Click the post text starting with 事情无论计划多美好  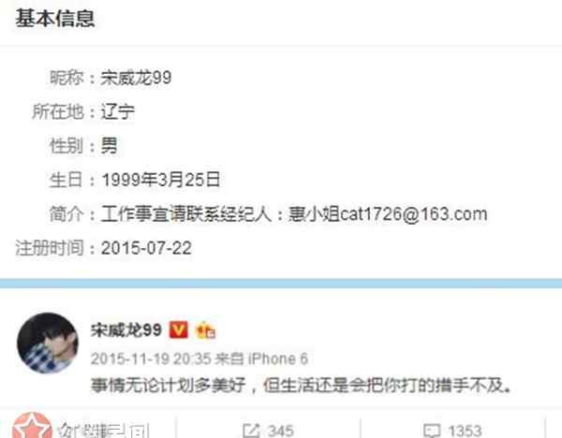[x=301, y=385]
